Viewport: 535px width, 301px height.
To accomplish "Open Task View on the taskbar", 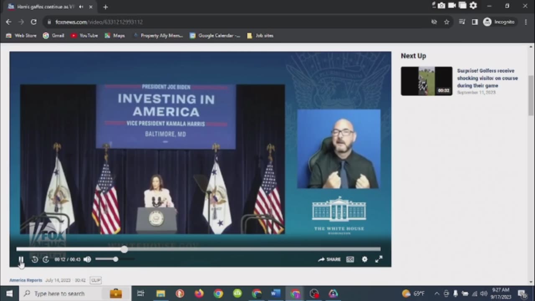I will [141, 293].
